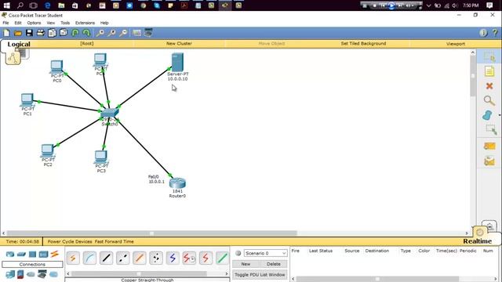Click the info icon in toolbar
Viewport: 502px width, 282px height.
(483, 33)
